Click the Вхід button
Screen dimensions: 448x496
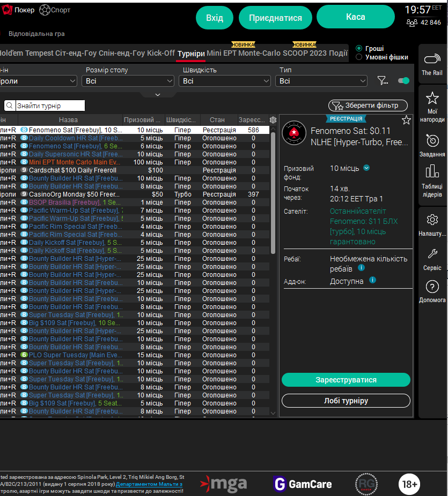click(215, 18)
